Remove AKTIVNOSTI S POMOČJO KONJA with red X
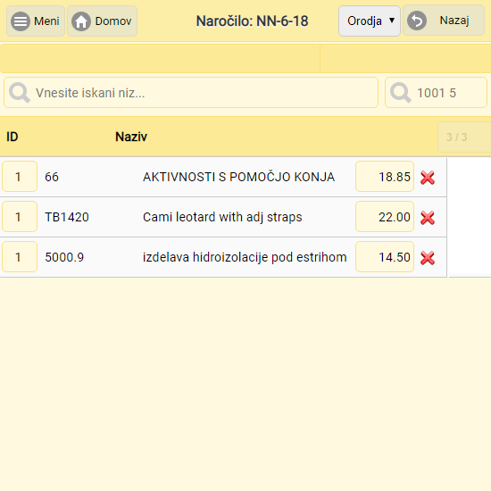 pos(428,178)
